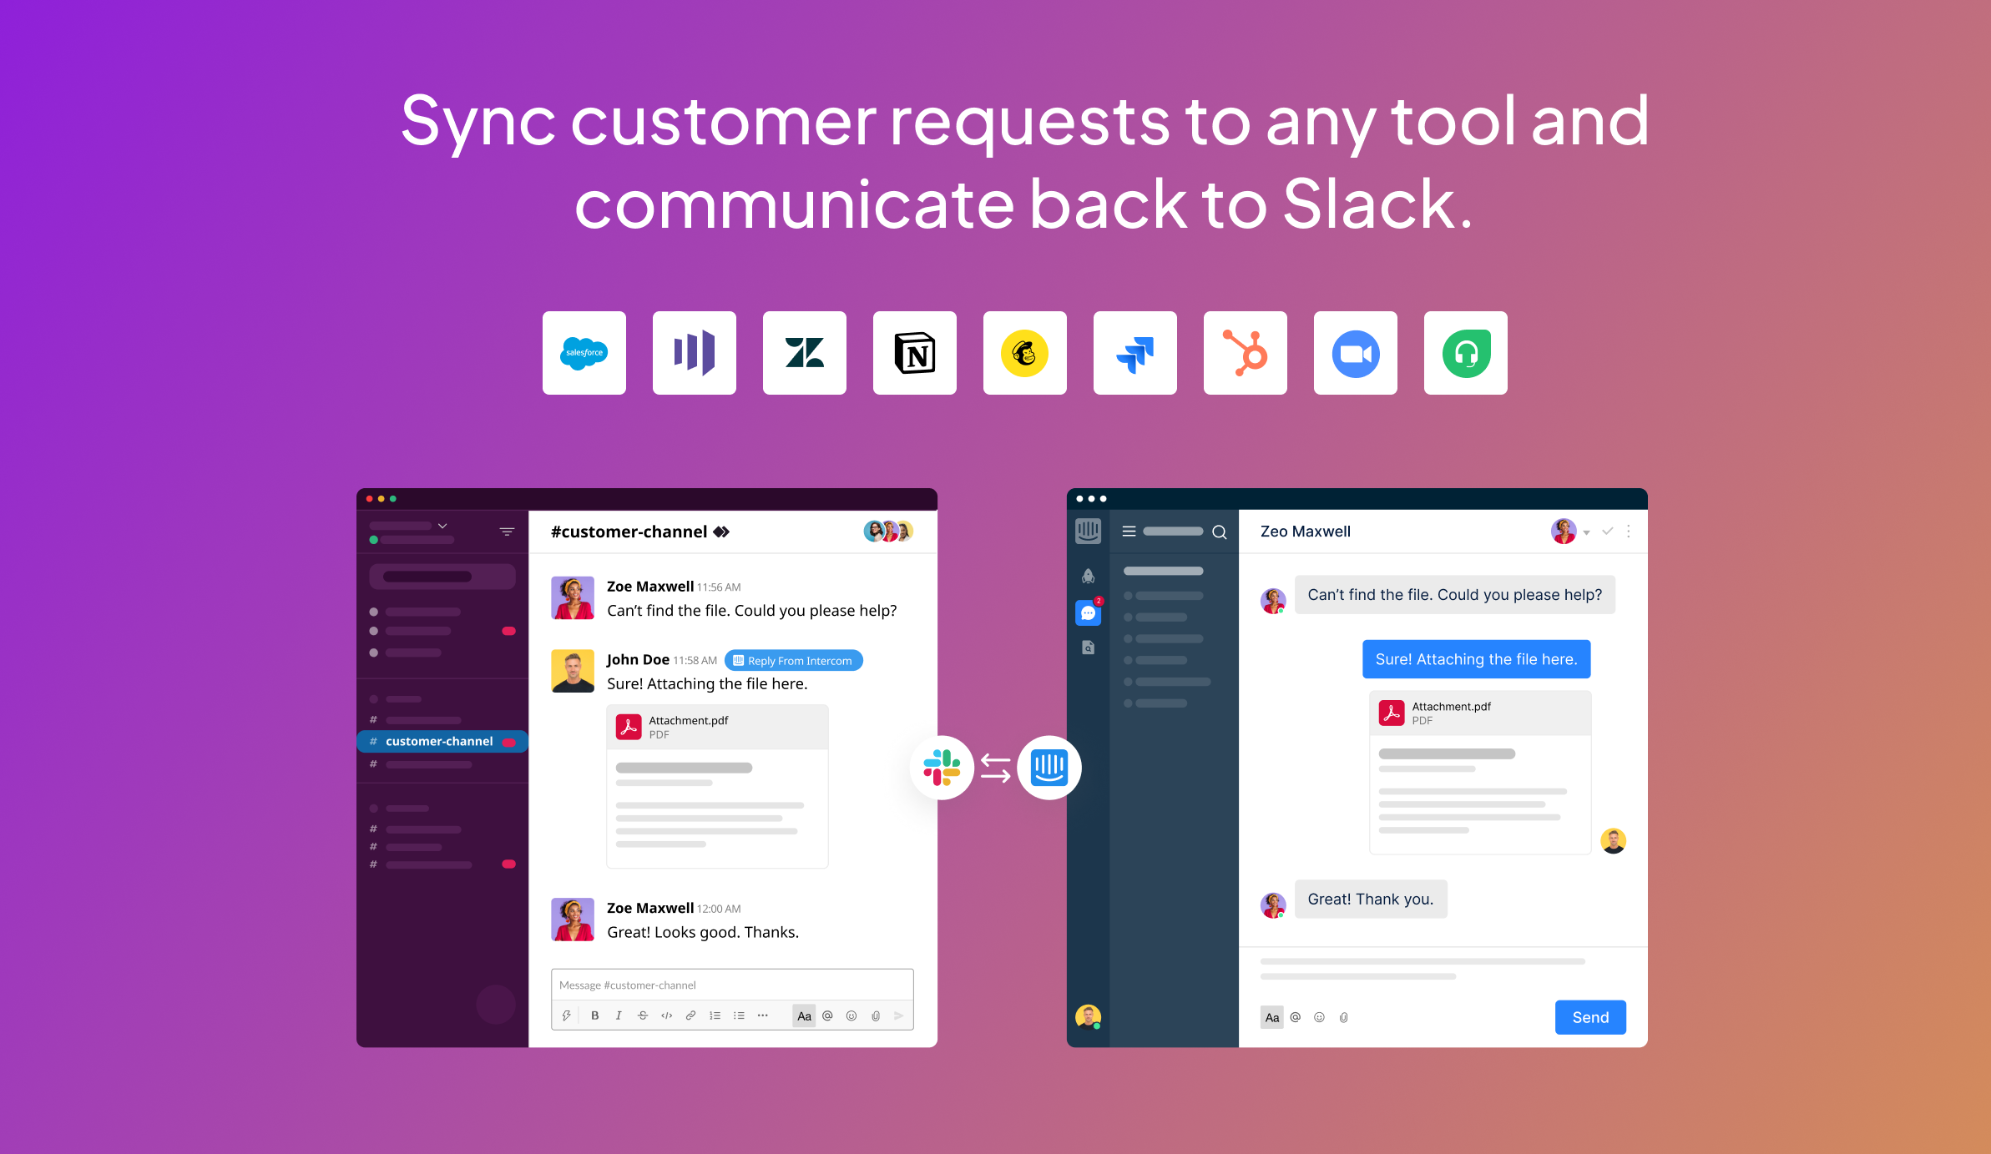Open the Zoom camera icon tile
The height and width of the screenshot is (1154, 1991).
(1356, 353)
